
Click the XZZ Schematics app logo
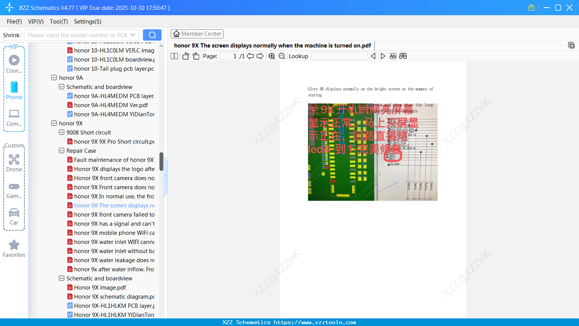coord(10,8)
